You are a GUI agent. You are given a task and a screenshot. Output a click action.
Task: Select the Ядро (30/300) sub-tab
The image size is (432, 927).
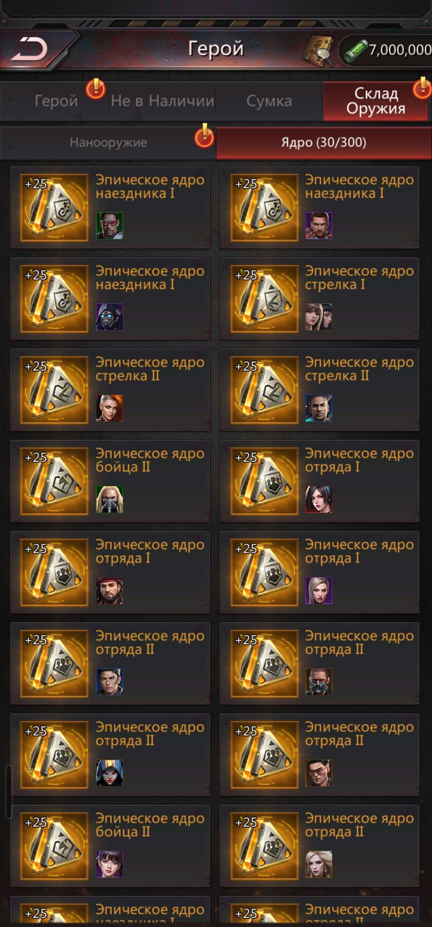[324, 142]
